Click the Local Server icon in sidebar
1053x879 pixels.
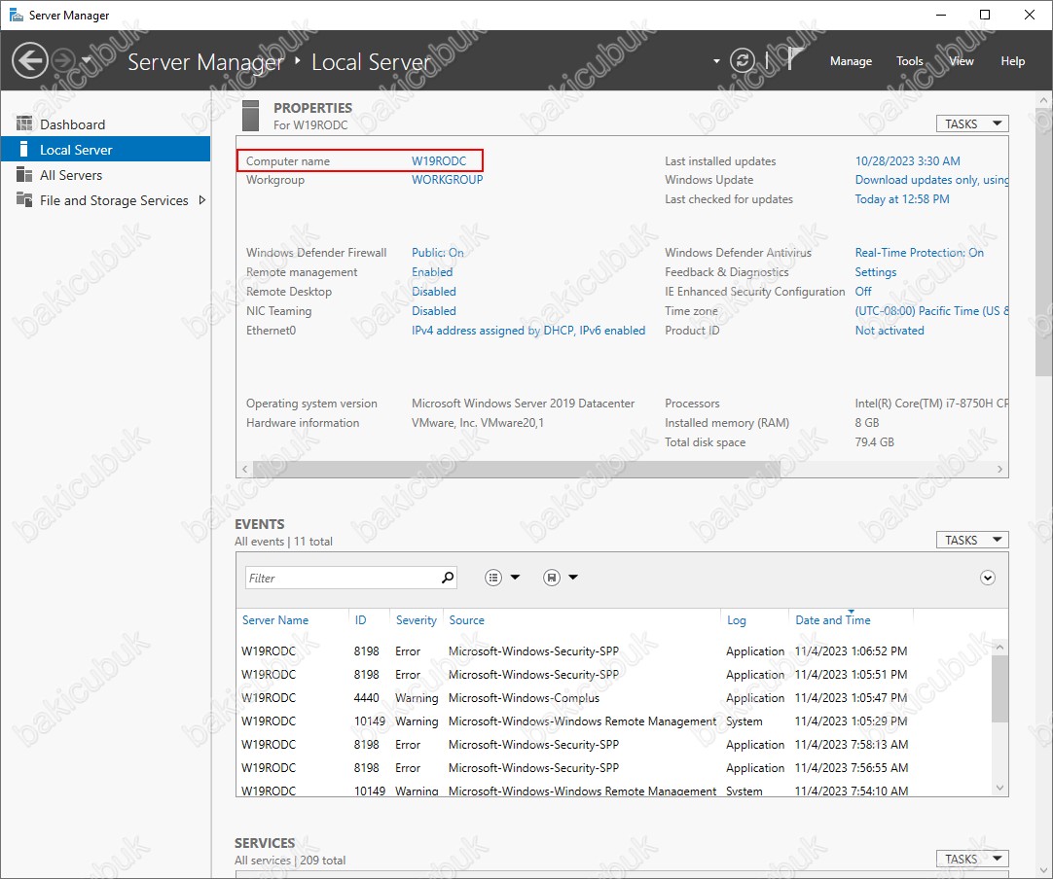pyautogui.click(x=24, y=149)
